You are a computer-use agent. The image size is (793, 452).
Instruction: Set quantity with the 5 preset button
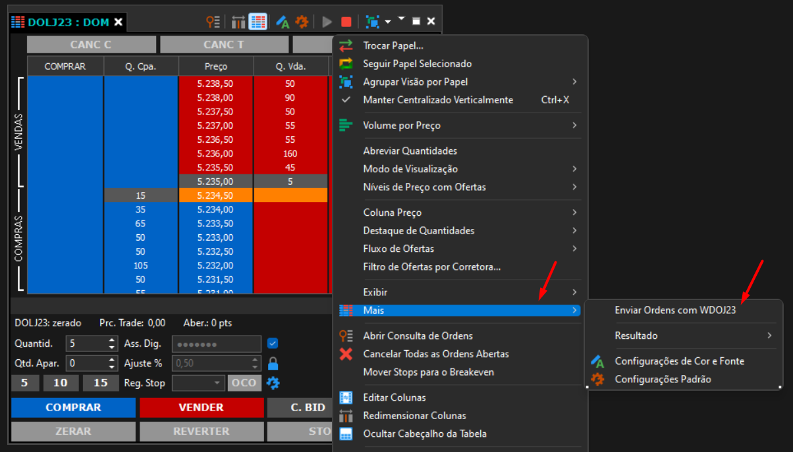point(25,383)
